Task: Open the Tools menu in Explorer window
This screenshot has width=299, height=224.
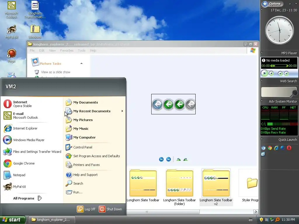Action: (82, 50)
